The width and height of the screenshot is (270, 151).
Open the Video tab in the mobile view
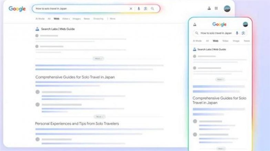[225, 41]
